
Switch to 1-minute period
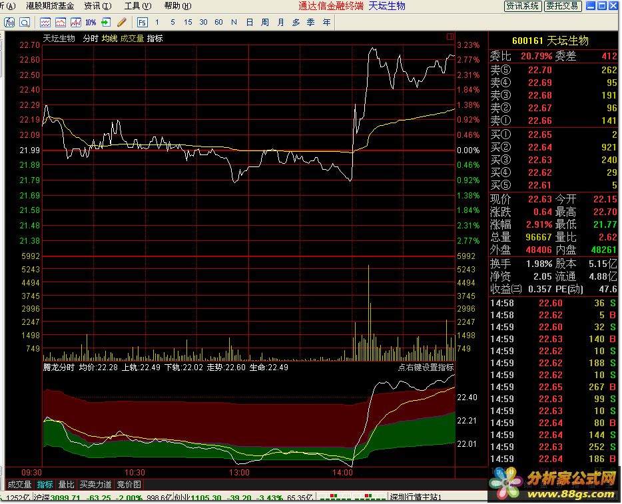157,23
